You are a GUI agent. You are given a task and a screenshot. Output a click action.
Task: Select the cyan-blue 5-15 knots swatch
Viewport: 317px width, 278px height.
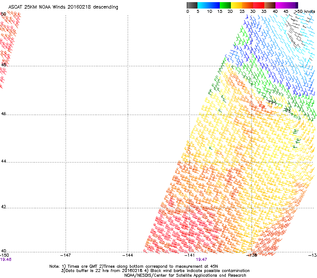tap(209, 5)
